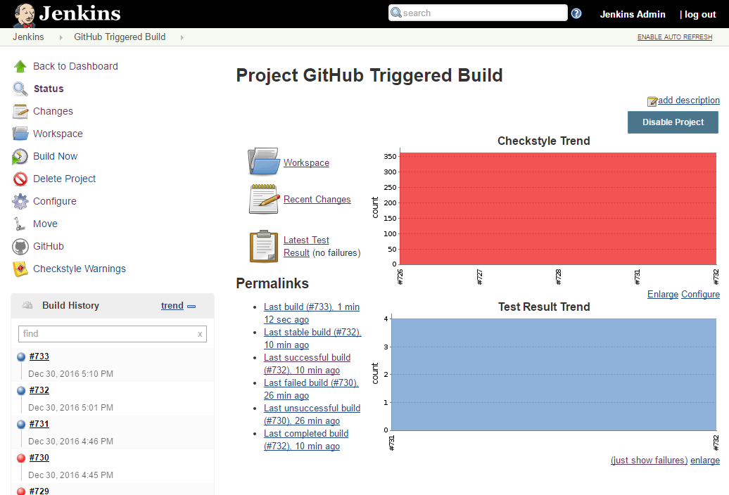
Task: Click the red status ball for build #730
Action: (x=21, y=457)
